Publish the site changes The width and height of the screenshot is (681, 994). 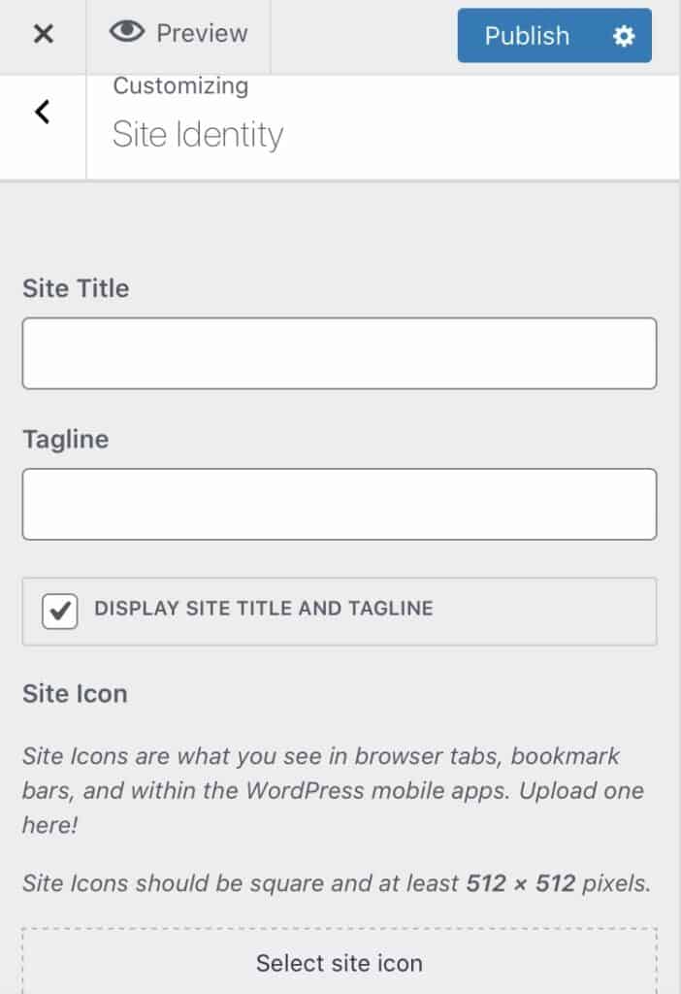pyautogui.click(x=527, y=36)
